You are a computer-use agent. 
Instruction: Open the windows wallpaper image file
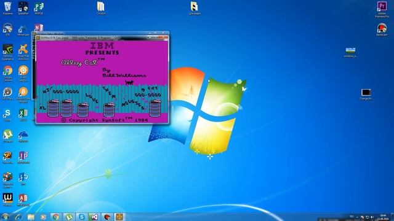click(350, 52)
